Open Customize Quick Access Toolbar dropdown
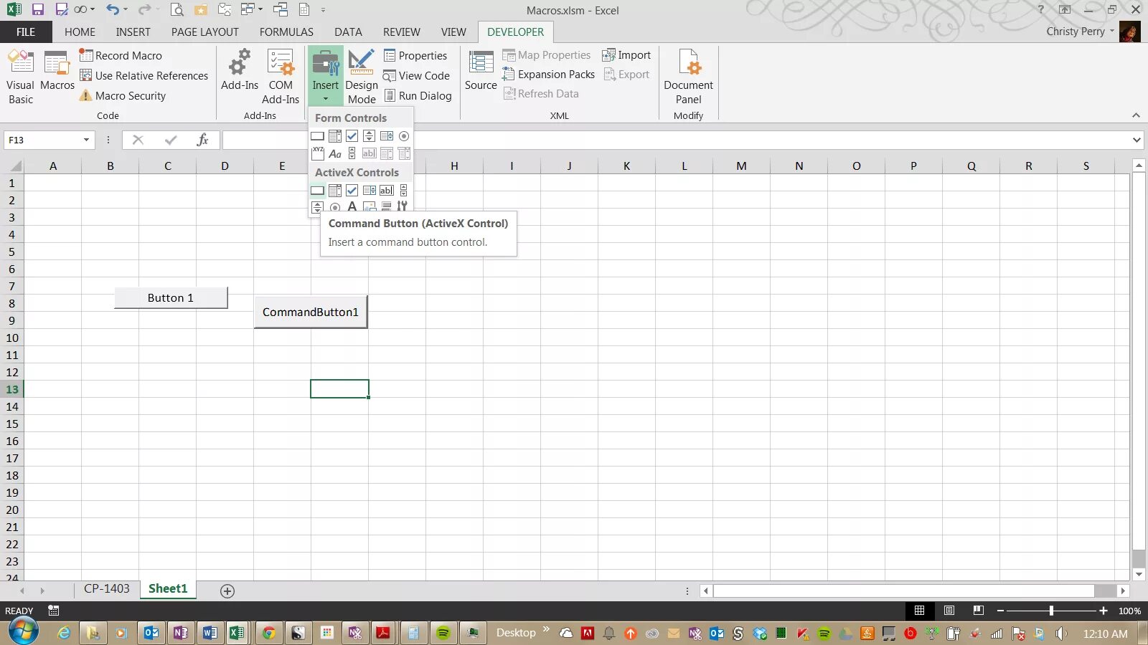 [323, 10]
